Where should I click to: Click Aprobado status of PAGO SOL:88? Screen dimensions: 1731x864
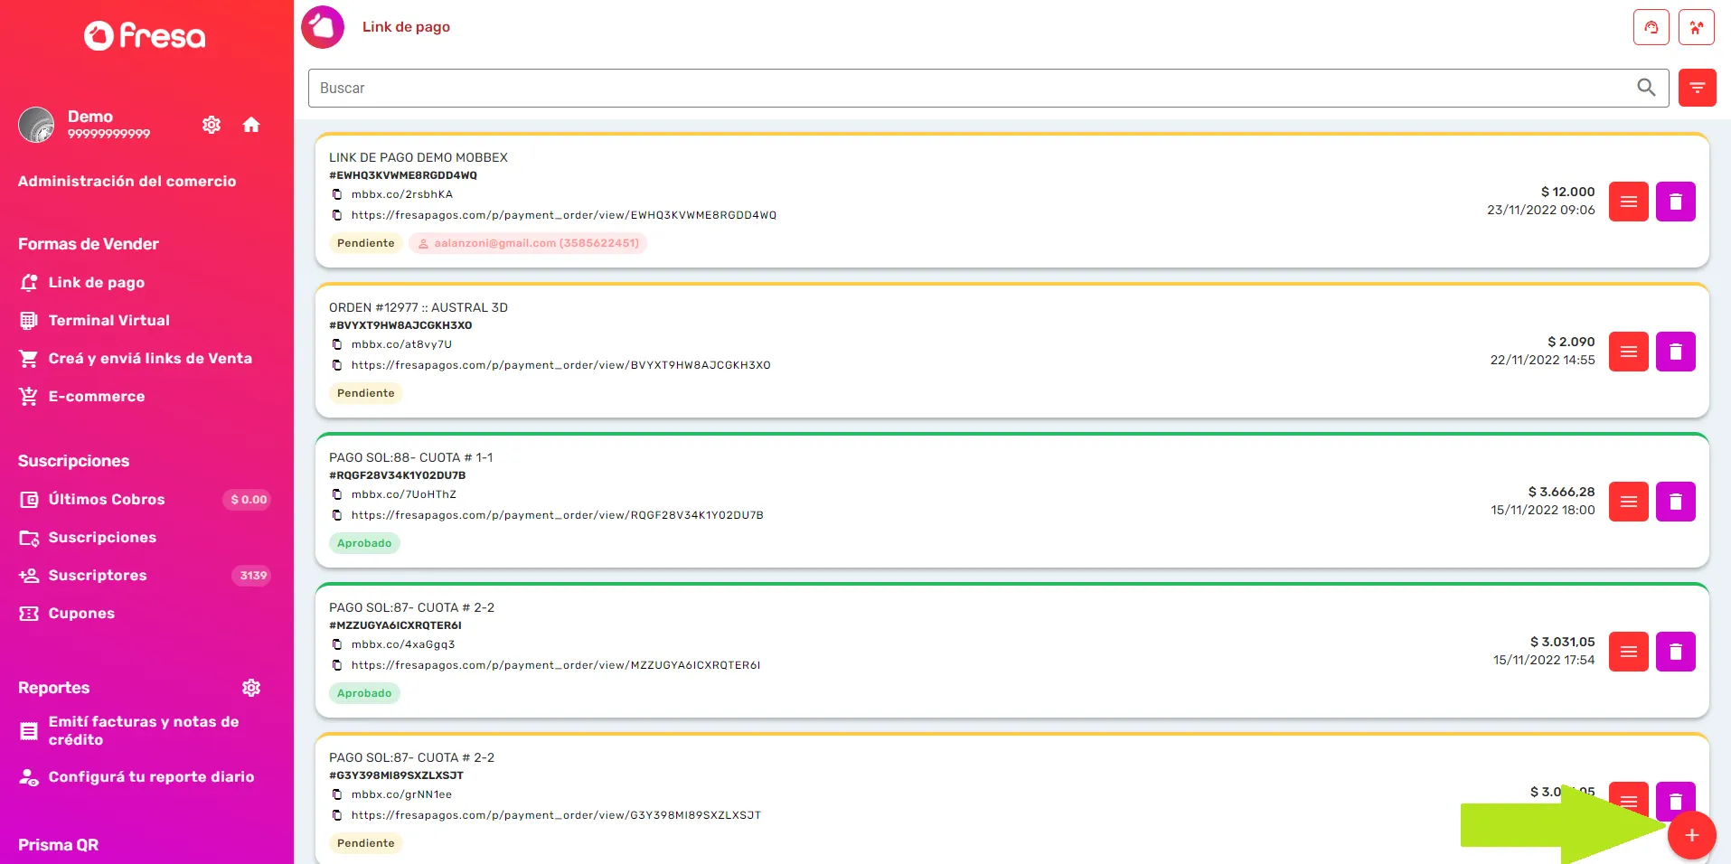click(364, 543)
